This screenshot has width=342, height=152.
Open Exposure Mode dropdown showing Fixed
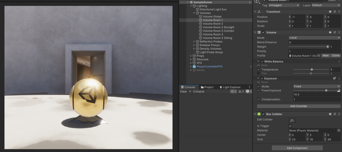coord(317,86)
